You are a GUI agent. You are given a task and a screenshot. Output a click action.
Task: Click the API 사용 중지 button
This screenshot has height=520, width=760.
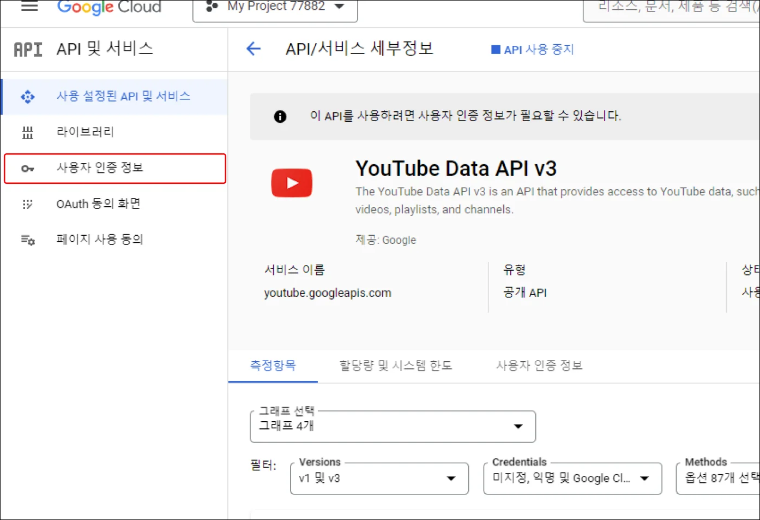pyautogui.click(x=533, y=50)
